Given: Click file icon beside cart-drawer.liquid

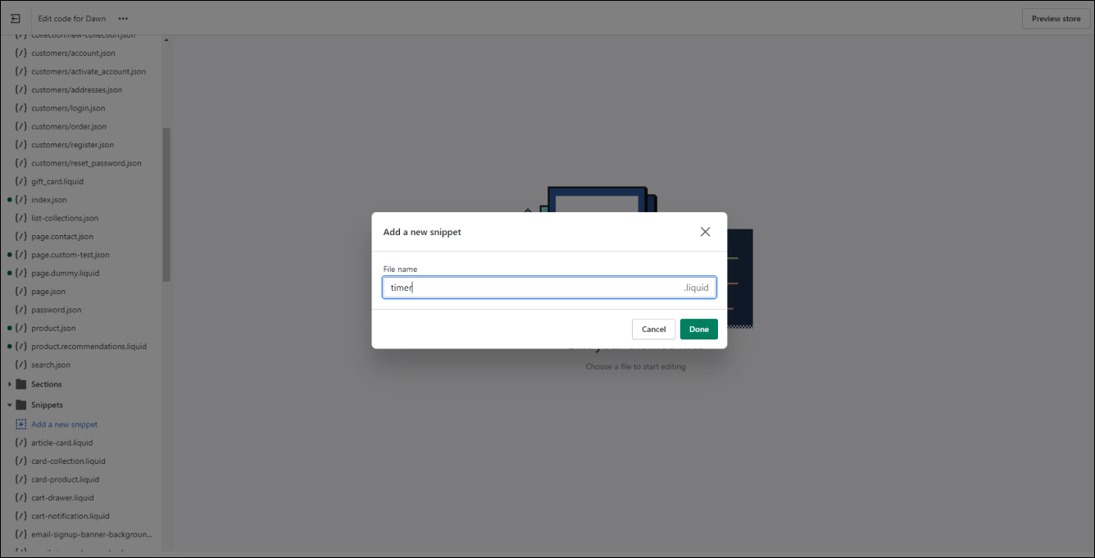Looking at the screenshot, I should tap(21, 497).
